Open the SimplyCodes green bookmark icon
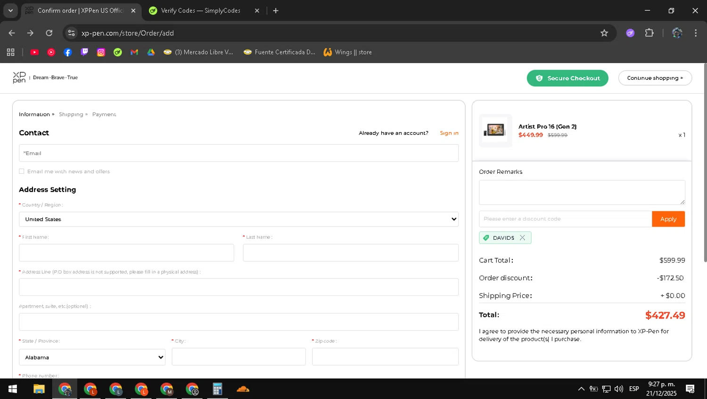 point(118,52)
